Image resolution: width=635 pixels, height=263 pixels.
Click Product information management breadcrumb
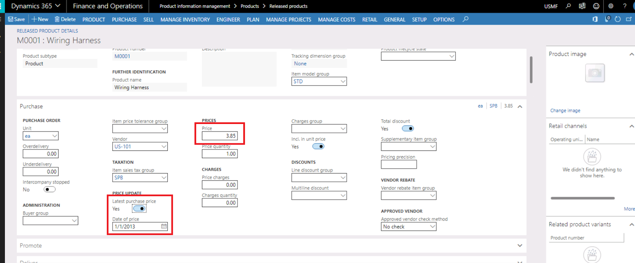pyautogui.click(x=194, y=6)
